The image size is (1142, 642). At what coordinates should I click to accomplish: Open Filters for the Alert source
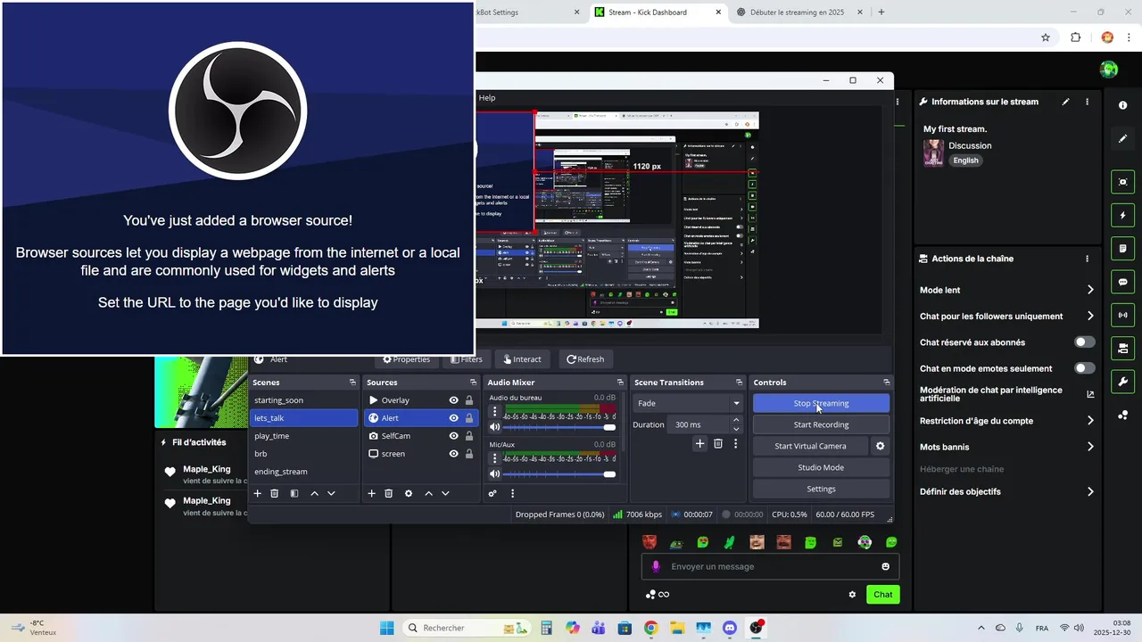(x=466, y=359)
